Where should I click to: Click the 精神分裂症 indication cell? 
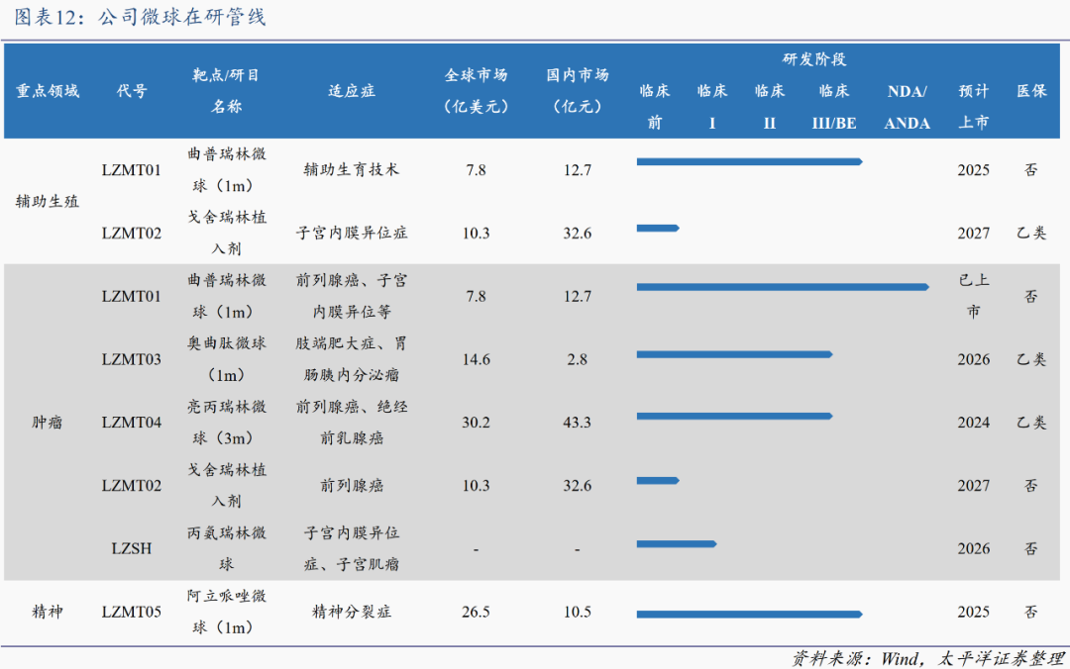coord(352,612)
